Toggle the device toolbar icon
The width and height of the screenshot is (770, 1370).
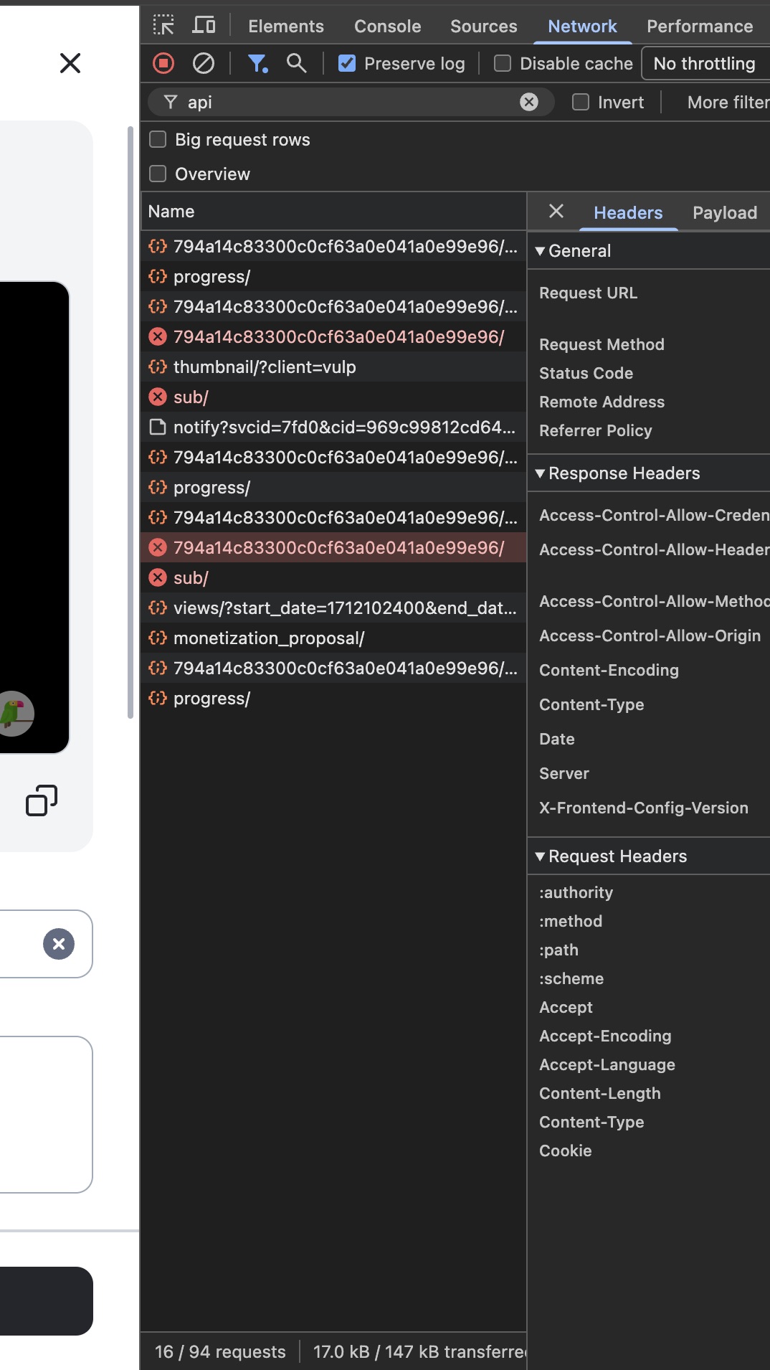coord(204,26)
